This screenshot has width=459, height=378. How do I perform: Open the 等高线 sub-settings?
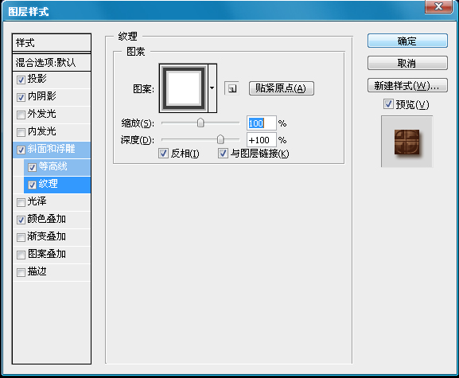[x=53, y=166]
